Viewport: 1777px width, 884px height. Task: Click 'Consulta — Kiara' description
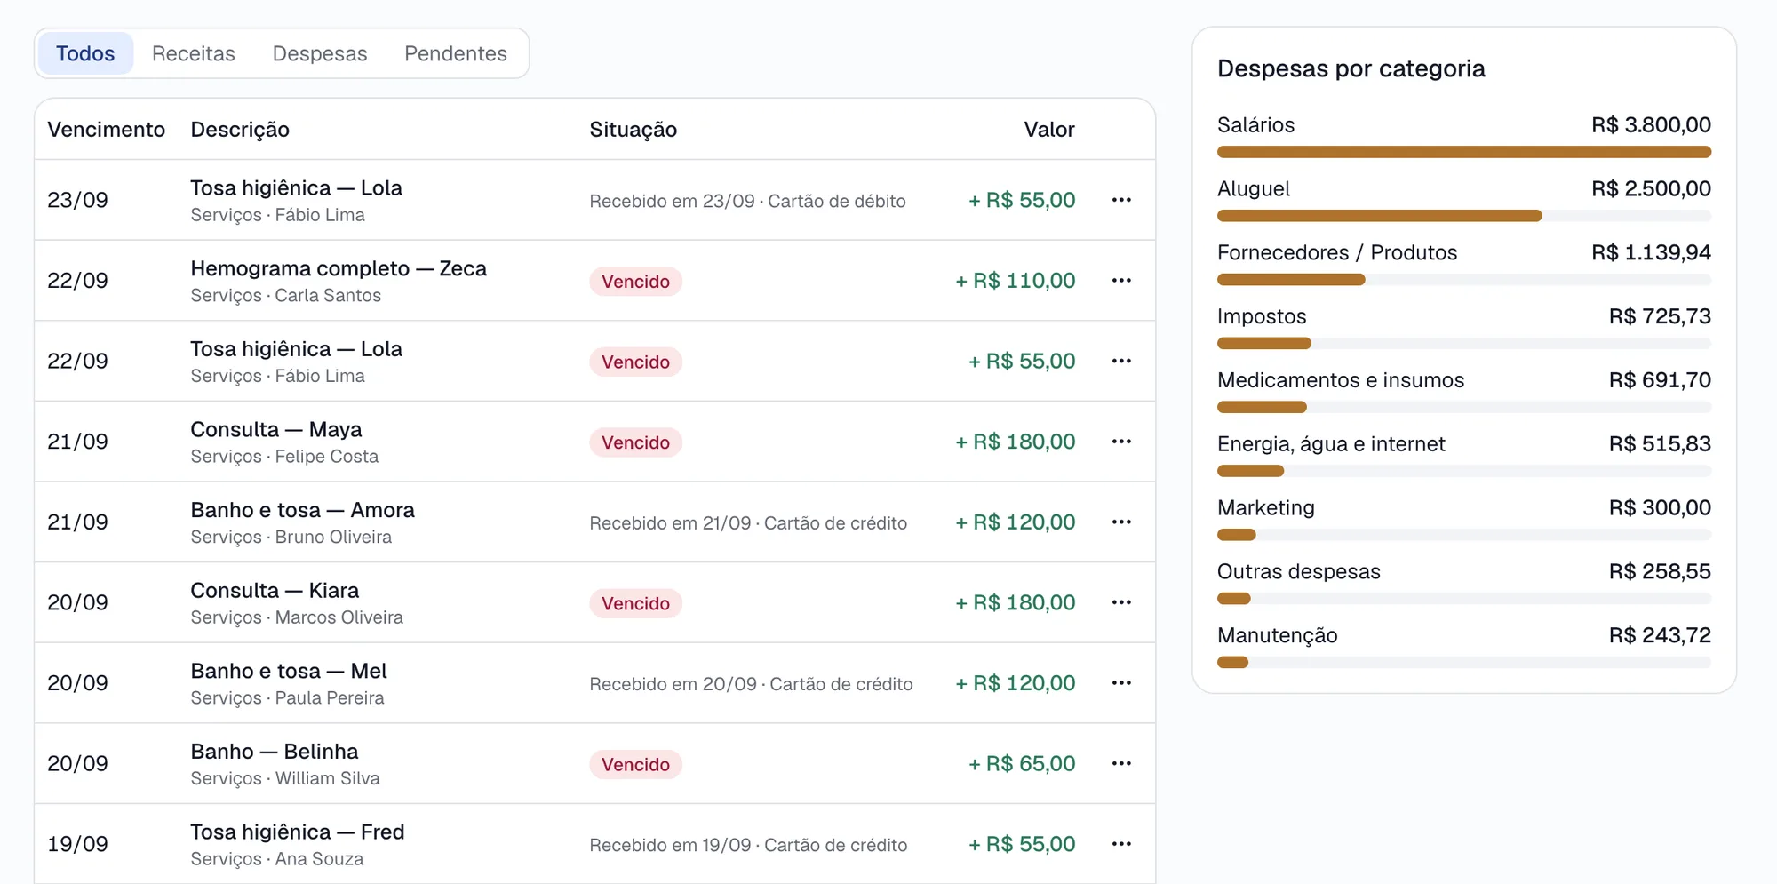point(275,591)
